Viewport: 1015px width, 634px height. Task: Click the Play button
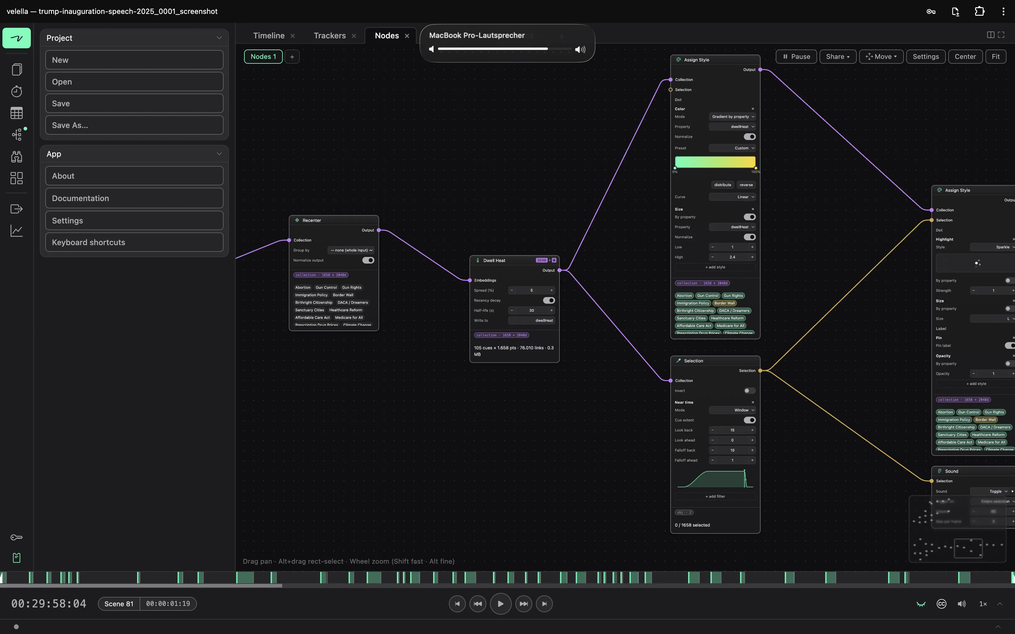[x=501, y=604]
